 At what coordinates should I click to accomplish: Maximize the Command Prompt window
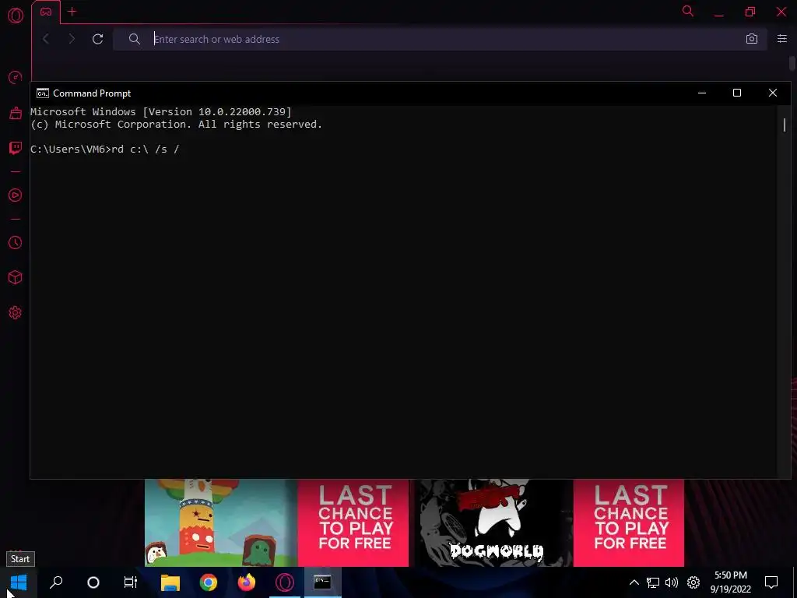coord(737,93)
